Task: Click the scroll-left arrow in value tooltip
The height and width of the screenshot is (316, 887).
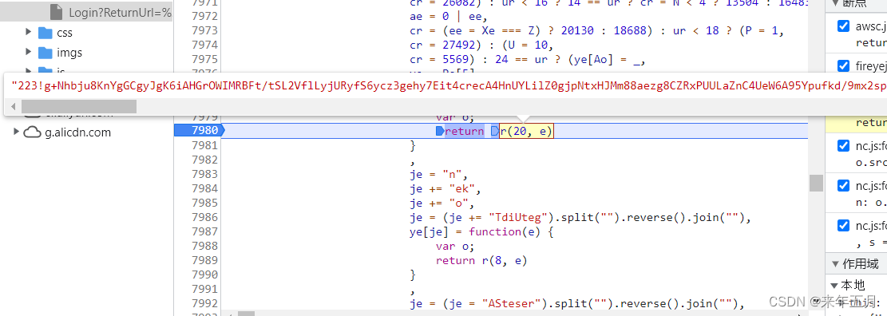Action: coord(14,106)
